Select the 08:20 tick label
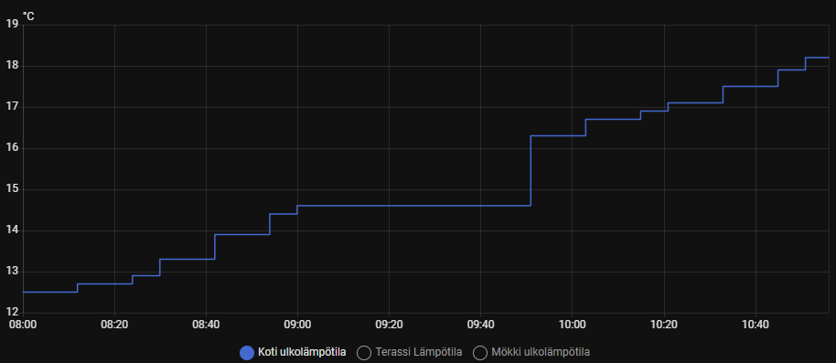Image resolution: width=836 pixels, height=363 pixels. (x=114, y=324)
